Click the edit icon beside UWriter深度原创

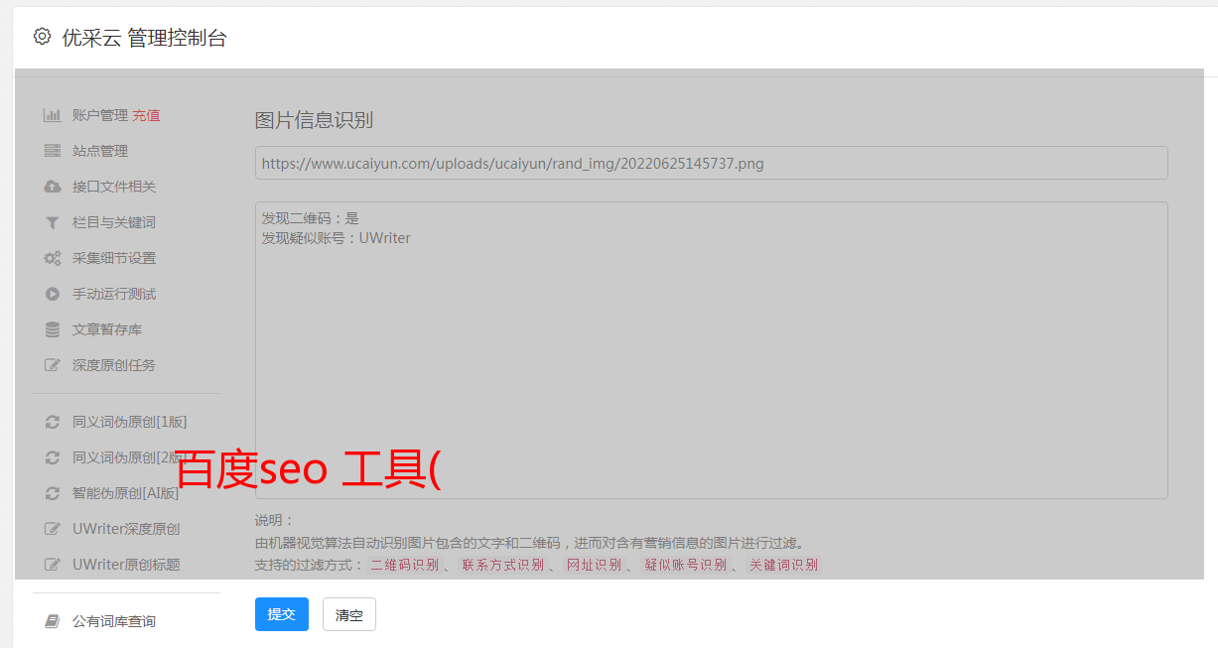click(x=52, y=529)
